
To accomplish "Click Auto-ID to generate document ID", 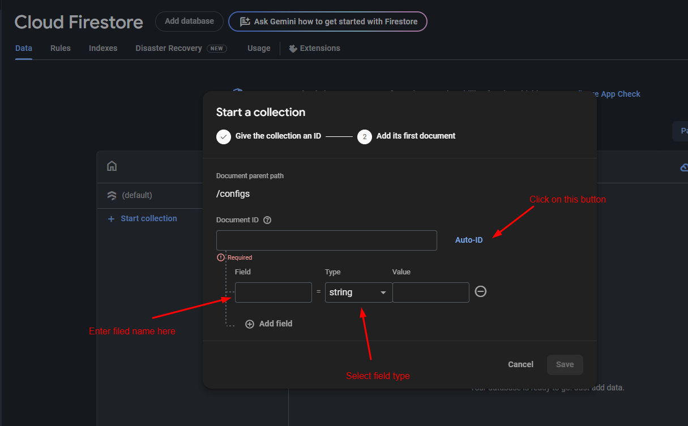I will point(469,240).
